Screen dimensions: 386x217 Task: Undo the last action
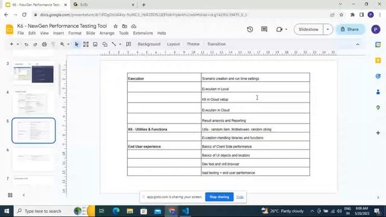[x=26, y=44]
